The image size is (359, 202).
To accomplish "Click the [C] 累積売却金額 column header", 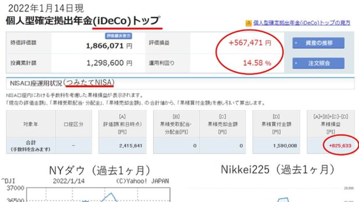I will (x=222, y=124).
